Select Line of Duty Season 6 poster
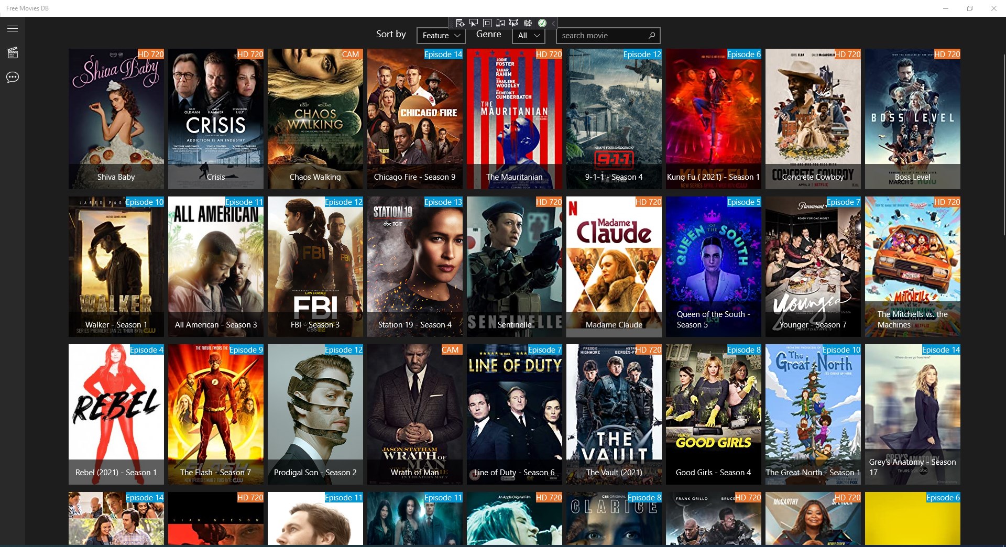This screenshot has height=547, width=1006. [515, 414]
